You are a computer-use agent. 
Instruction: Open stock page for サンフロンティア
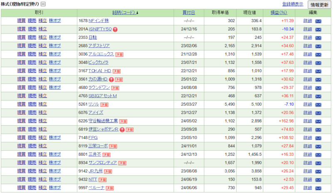102,162
